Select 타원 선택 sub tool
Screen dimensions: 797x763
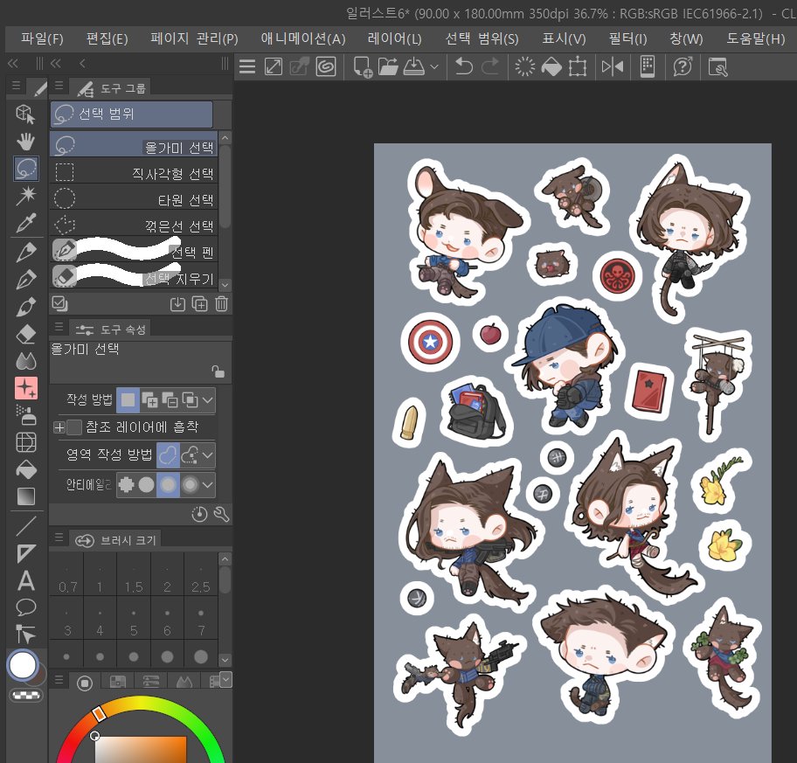coord(134,198)
